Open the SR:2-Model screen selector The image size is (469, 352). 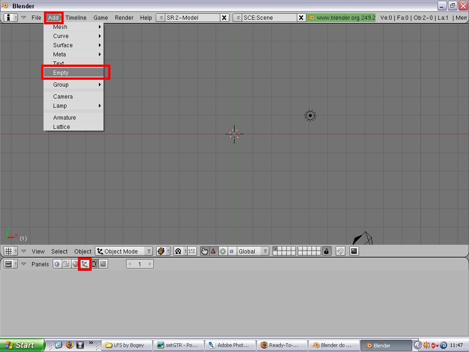[161, 18]
